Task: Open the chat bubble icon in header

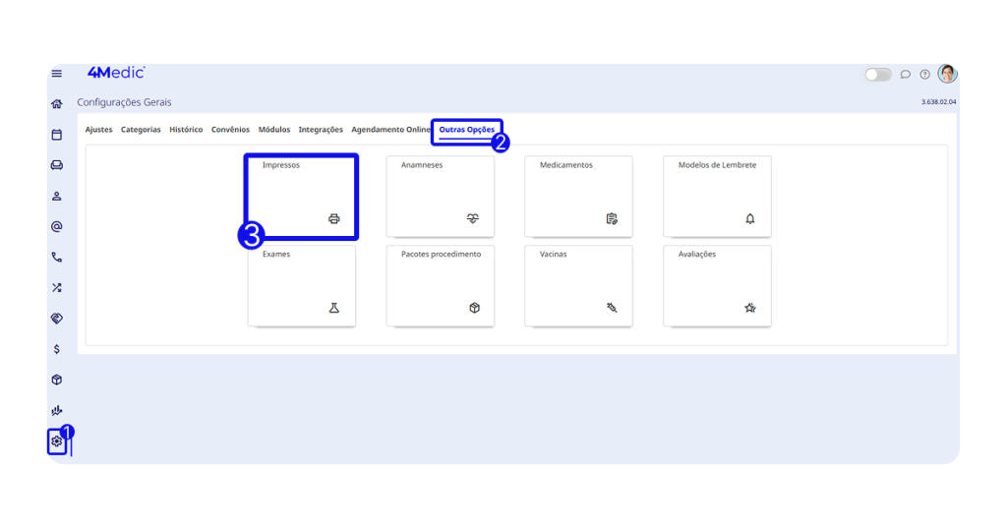Action: 906,75
